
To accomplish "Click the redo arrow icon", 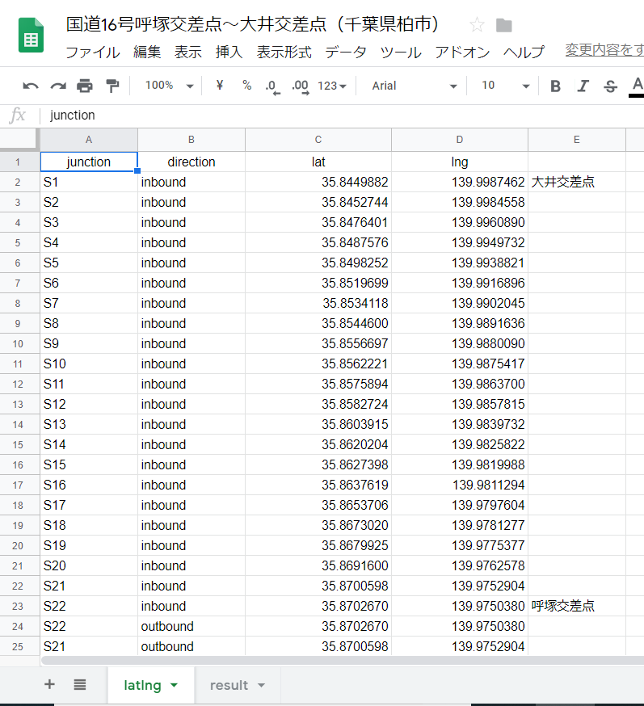I will [x=58, y=86].
